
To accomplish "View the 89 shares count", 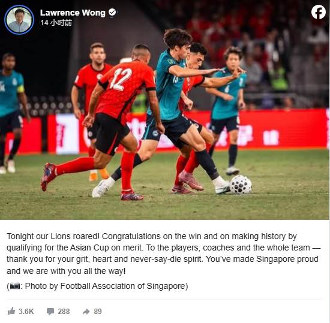I will tap(98, 311).
